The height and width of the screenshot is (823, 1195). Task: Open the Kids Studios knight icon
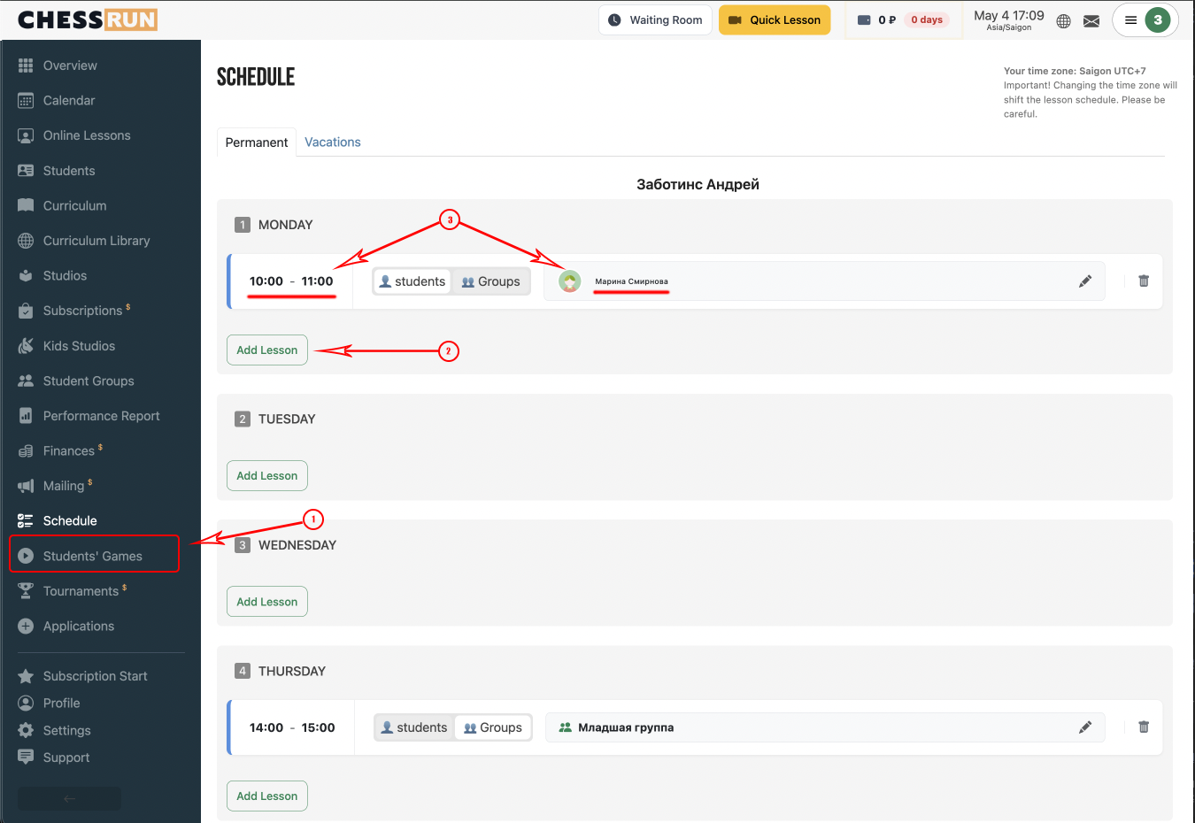pos(26,346)
